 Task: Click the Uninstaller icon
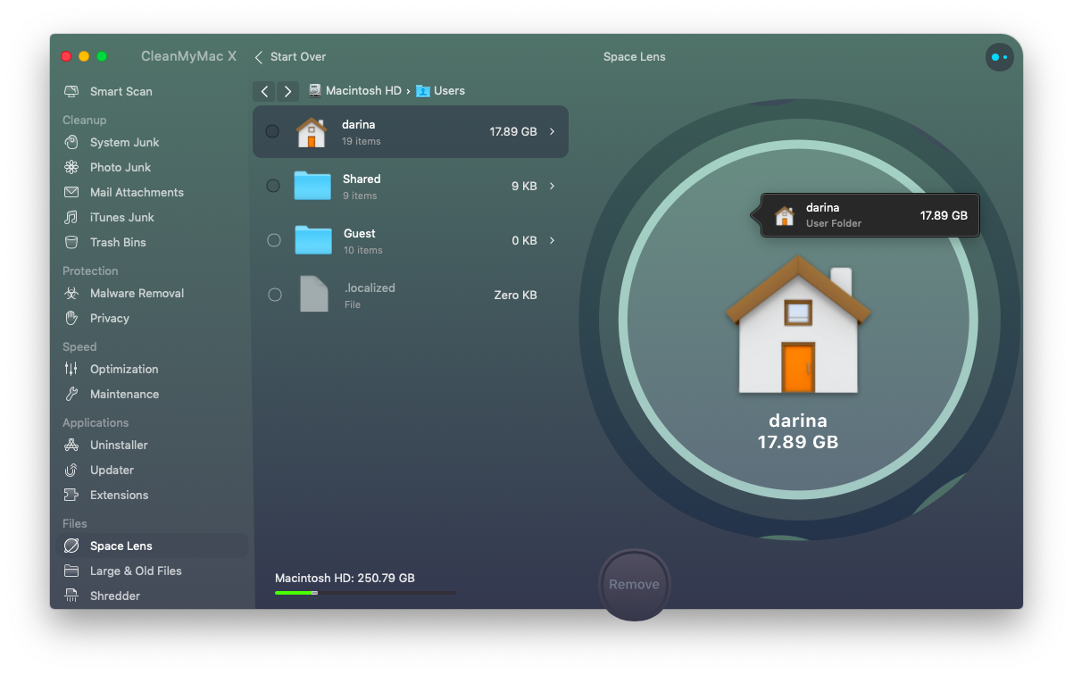[x=71, y=445]
